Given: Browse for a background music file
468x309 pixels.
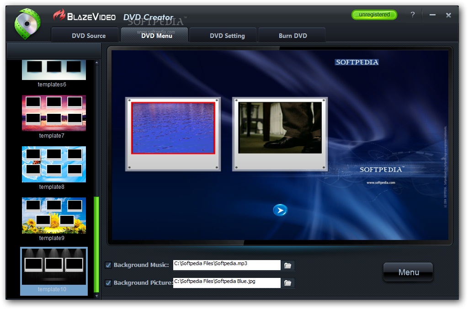Looking at the screenshot, I should point(288,266).
